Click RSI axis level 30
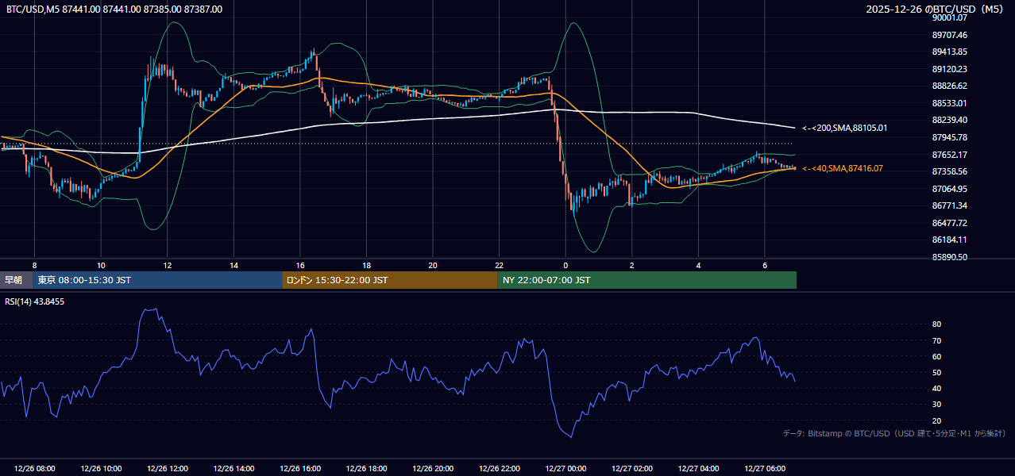1015x476 pixels. click(936, 405)
